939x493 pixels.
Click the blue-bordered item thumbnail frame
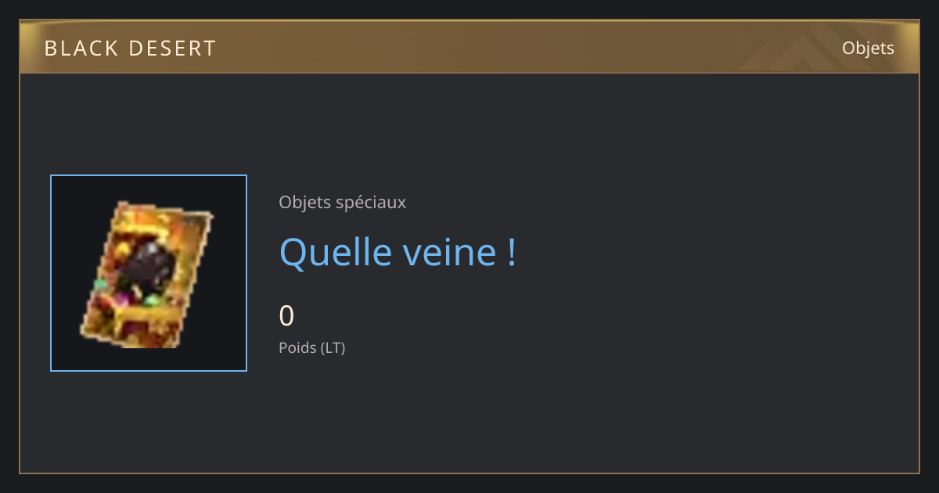pyautogui.click(x=149, y=273)
